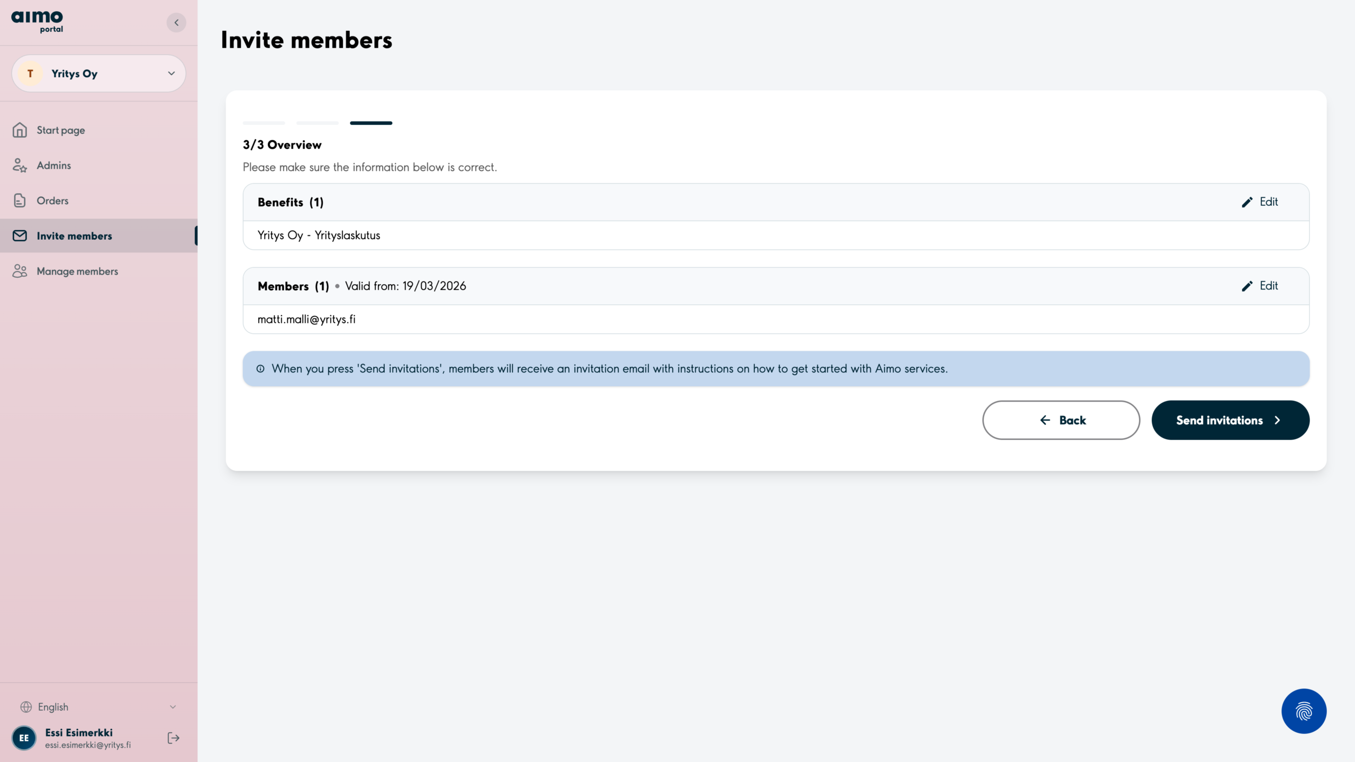Click the log out icon beside Essi Esimerkki
This screenshot has height=762, width=1355.
[173, 738]
